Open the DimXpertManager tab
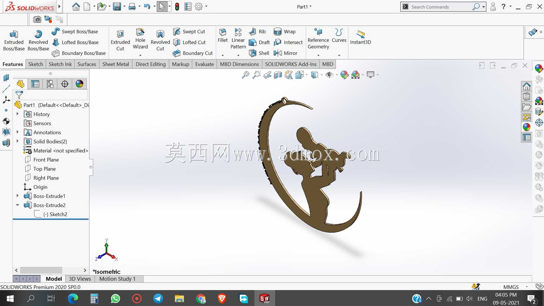This screenshot has width=544, height=306. click(x=65, y=84)
